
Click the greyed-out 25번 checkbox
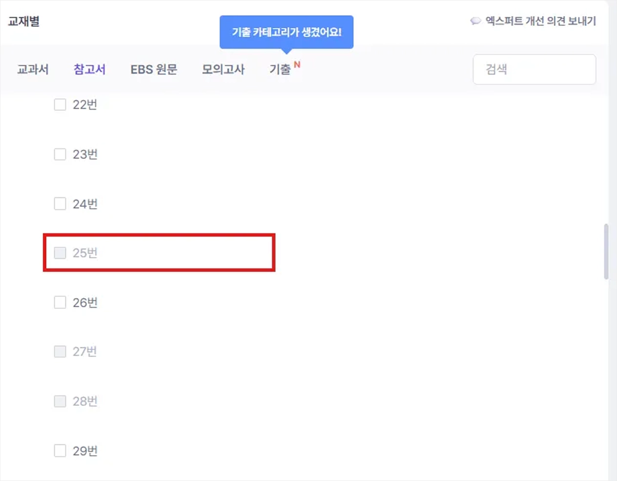click(x=60, y=253)
